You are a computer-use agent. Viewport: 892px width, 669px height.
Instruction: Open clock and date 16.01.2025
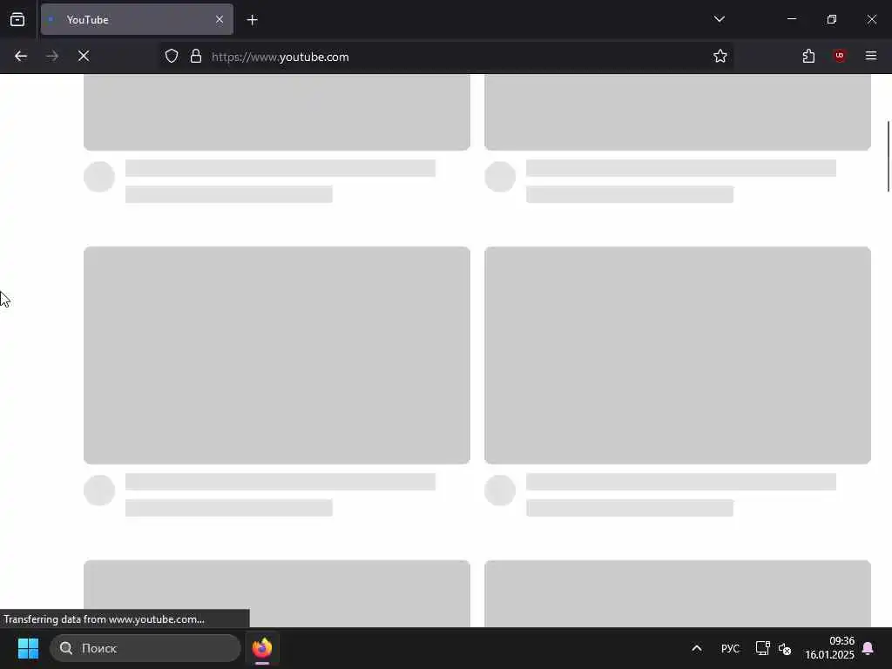[829, 648]
